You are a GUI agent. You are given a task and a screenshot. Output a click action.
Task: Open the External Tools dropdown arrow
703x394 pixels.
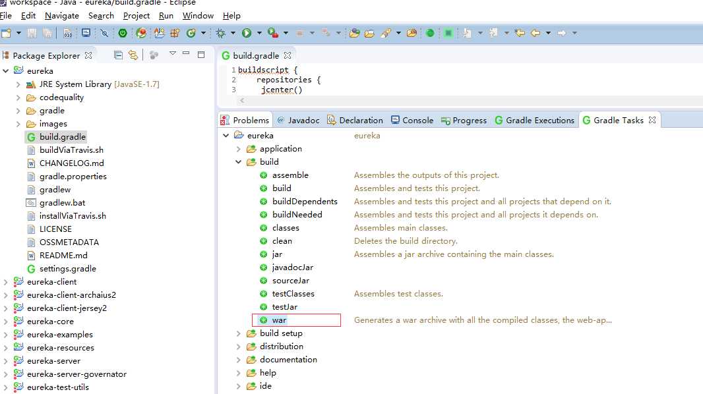286,33
